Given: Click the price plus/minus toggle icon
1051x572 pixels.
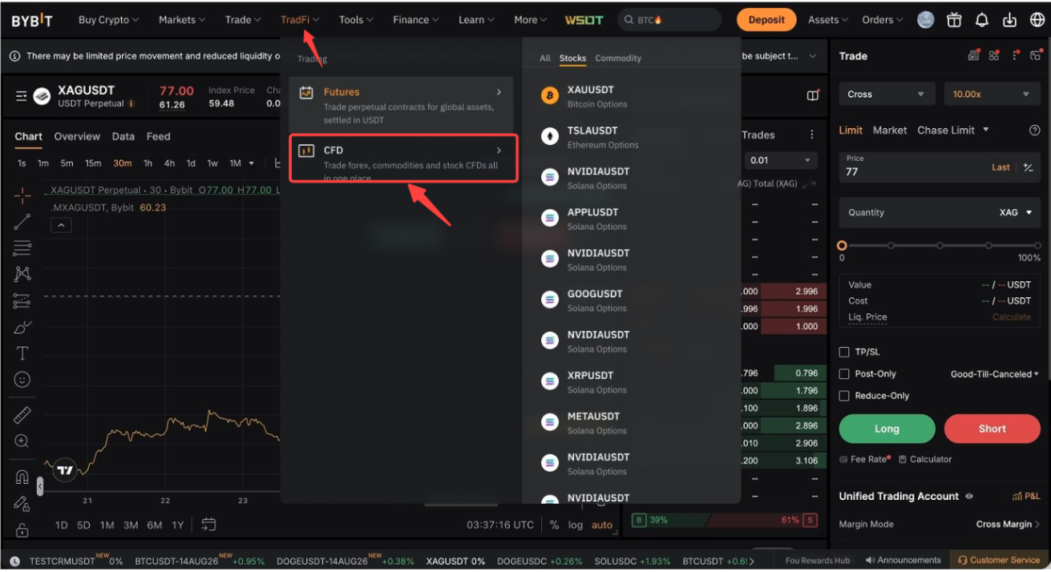Looking at the screenshot, I should 1029,167.
